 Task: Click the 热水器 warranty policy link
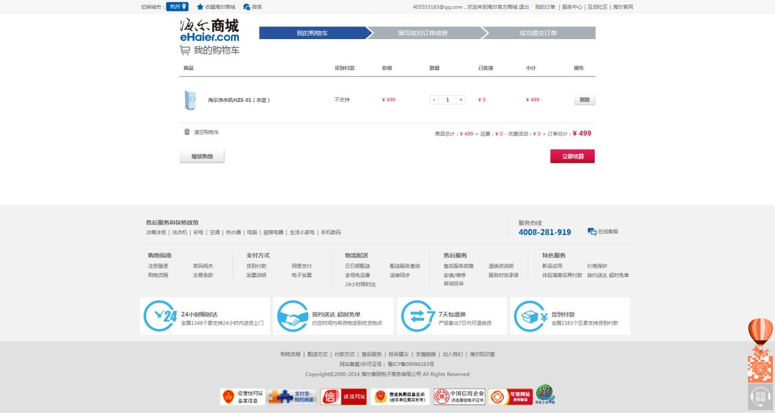point(233,232)
